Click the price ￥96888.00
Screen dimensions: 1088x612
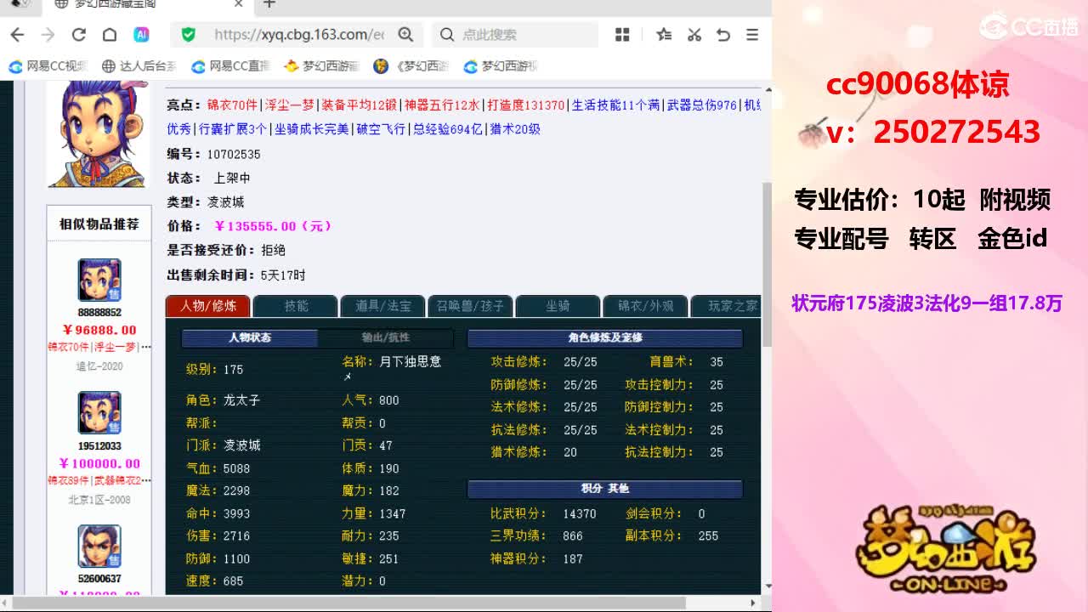(99, 330)
